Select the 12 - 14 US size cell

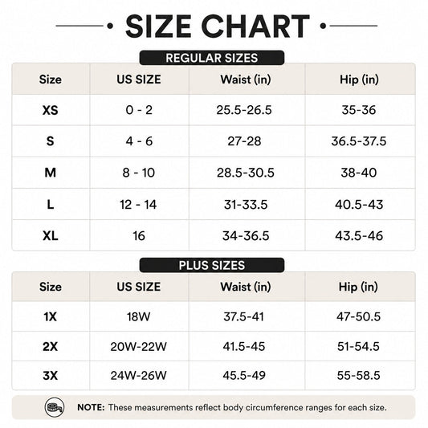pos(138,205)
